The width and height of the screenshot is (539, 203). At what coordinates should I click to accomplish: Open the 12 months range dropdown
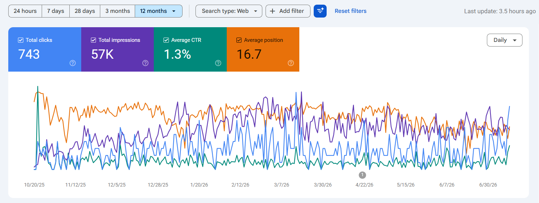[x=158, y=11]
